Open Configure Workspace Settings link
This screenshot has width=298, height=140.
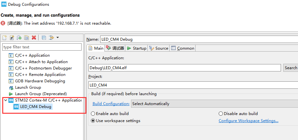pos(248,121)
